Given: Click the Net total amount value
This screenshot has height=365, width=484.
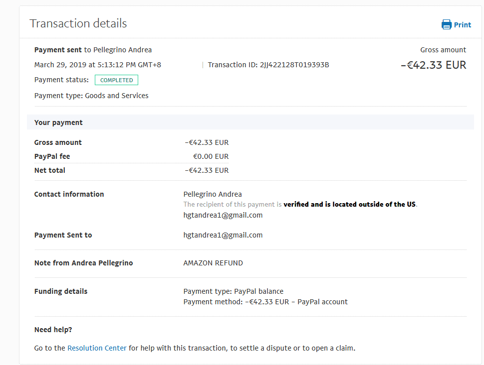Looking at the screenshot, I should pos(207,170).
